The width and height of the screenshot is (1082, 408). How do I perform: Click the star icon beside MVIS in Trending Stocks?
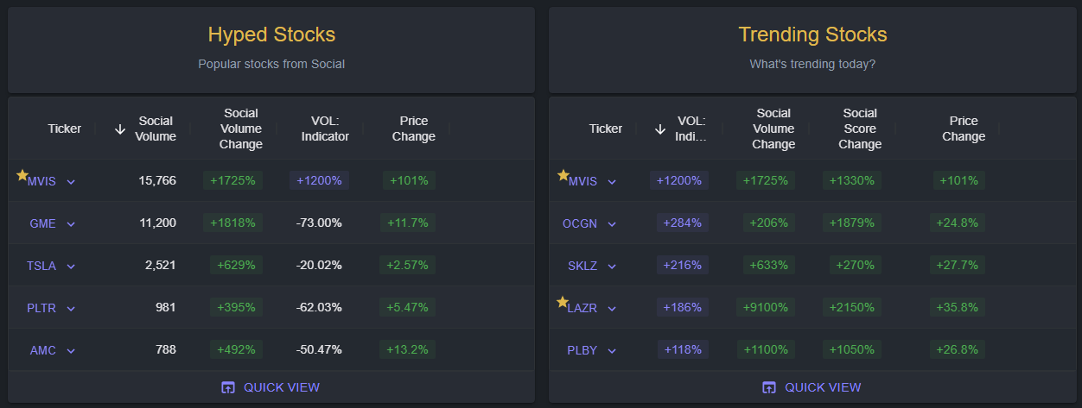click(x=563, y=175)
